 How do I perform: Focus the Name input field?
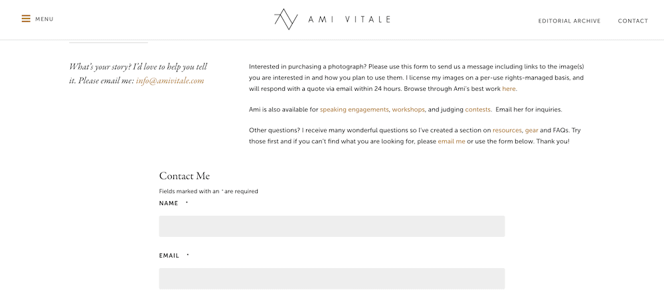point(331,226)
